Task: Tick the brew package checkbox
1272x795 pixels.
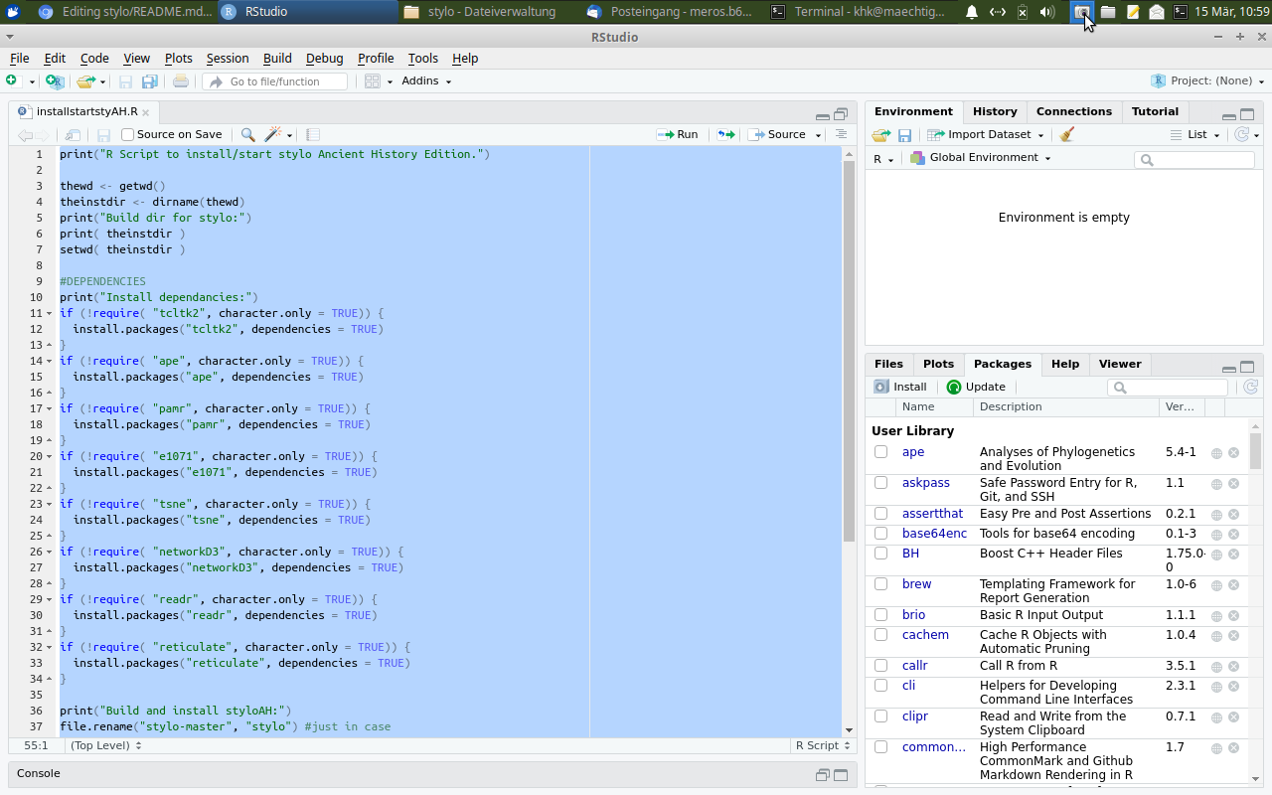Action: [880, 584]
